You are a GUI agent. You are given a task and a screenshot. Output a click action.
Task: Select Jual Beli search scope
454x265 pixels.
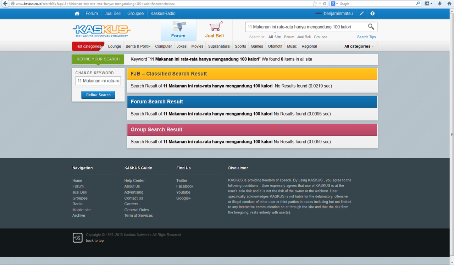tap(304, 37)
